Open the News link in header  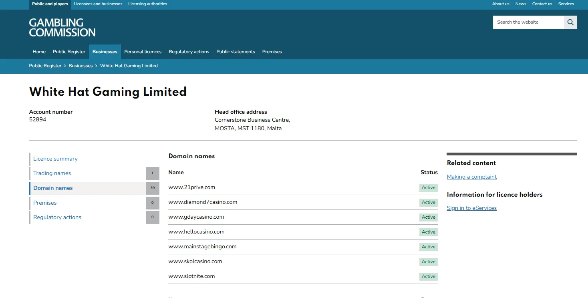tap(521, 4)
